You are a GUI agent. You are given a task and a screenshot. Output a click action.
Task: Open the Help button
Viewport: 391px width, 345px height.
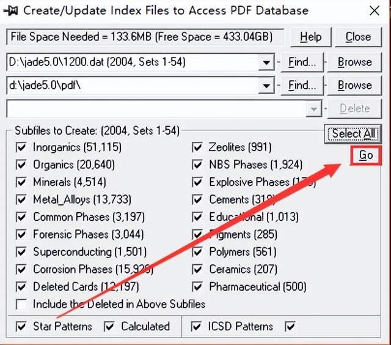coord(310,37)
